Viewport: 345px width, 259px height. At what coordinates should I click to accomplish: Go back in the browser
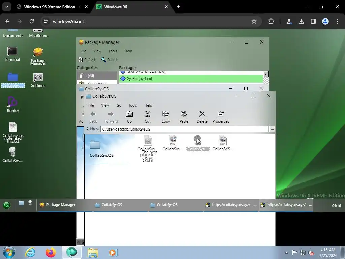click(x=7, y=21)
